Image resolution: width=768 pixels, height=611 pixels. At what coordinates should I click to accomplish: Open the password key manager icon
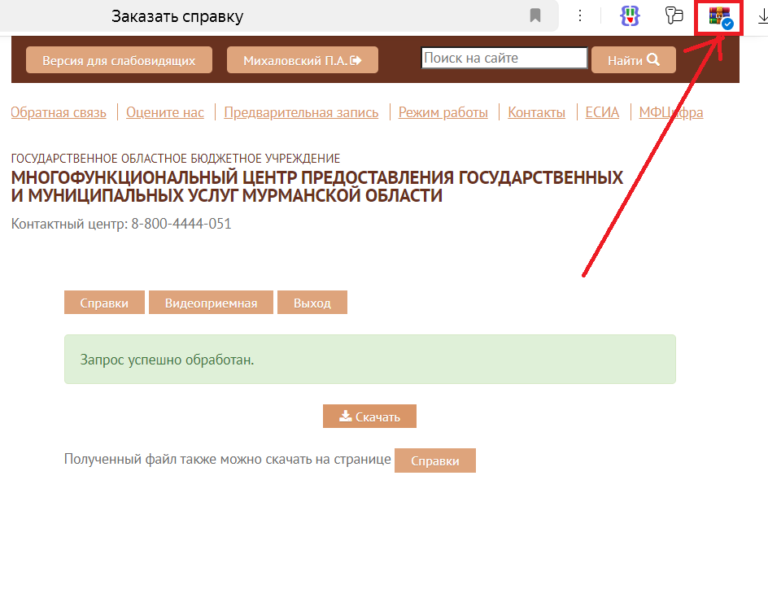673,15
